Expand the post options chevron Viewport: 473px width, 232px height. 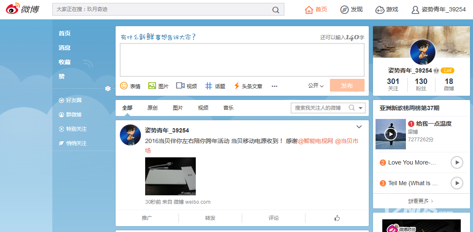pos(359,127)
